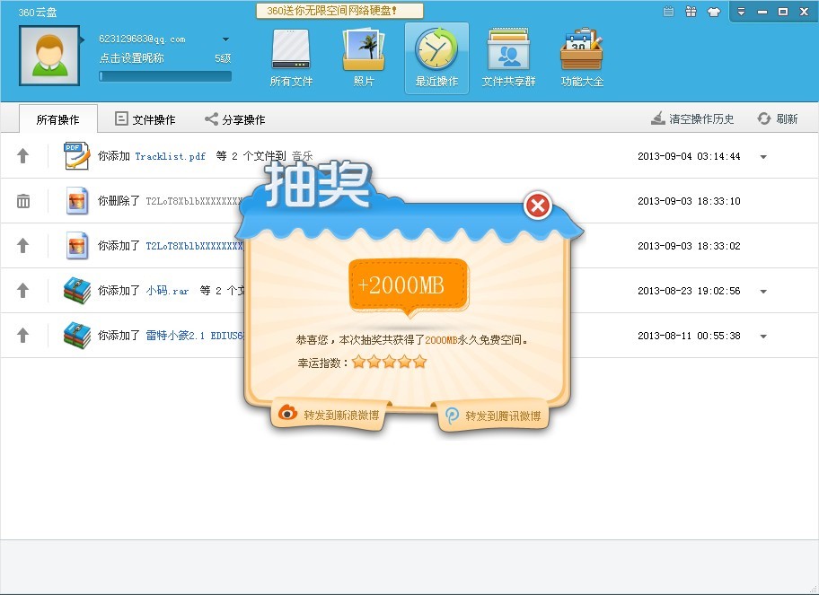The width and height of the screenshot is (819, 595).
Task: Click the timestamp 2013-09-03 18:33:10
Action: click(x=689, y=201)
